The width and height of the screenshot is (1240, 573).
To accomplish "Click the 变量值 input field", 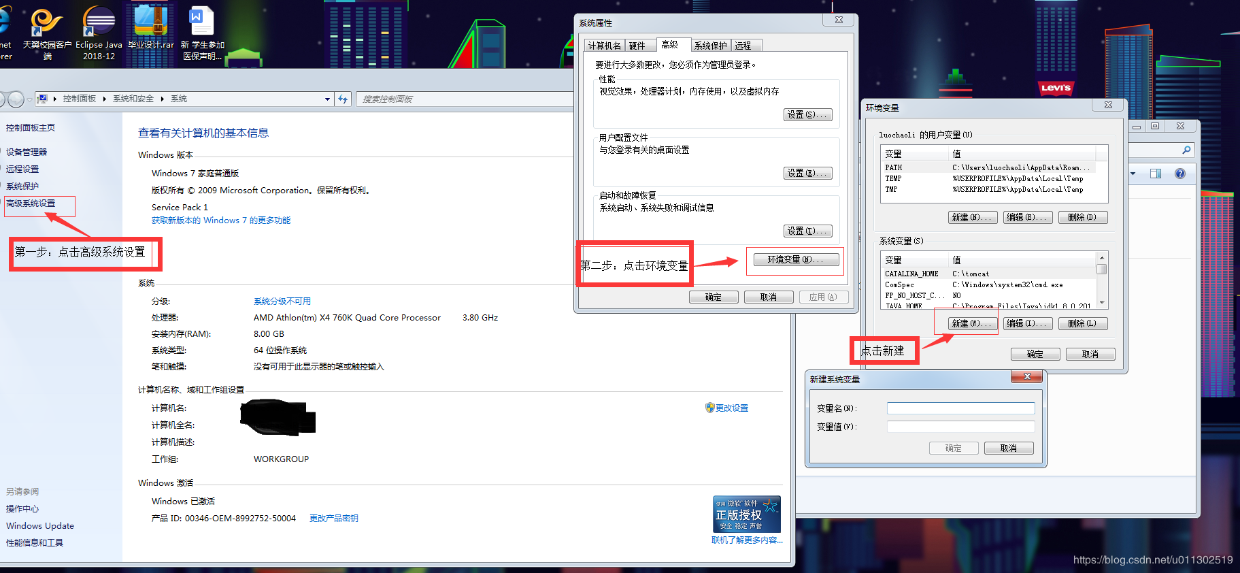I will (x=960, y=427).
